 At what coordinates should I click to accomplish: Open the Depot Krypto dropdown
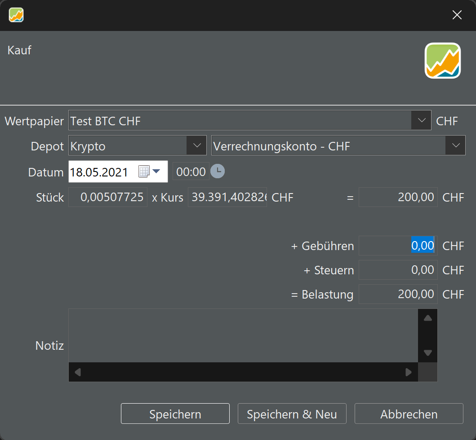coord(196,145)
